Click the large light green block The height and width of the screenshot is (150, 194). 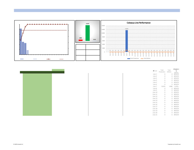[37, 94]
